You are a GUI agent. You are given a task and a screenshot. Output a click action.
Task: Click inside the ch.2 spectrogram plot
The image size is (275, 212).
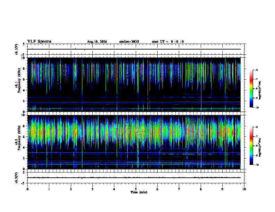click(x=134, y=142)
